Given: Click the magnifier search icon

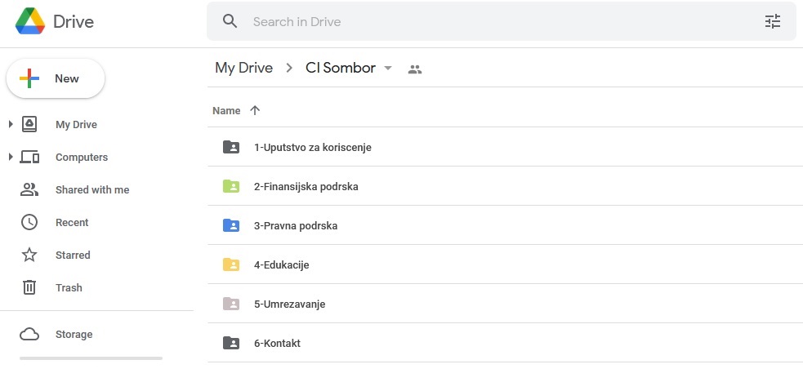Looking at the screenshot, I should tap(230, 21).
